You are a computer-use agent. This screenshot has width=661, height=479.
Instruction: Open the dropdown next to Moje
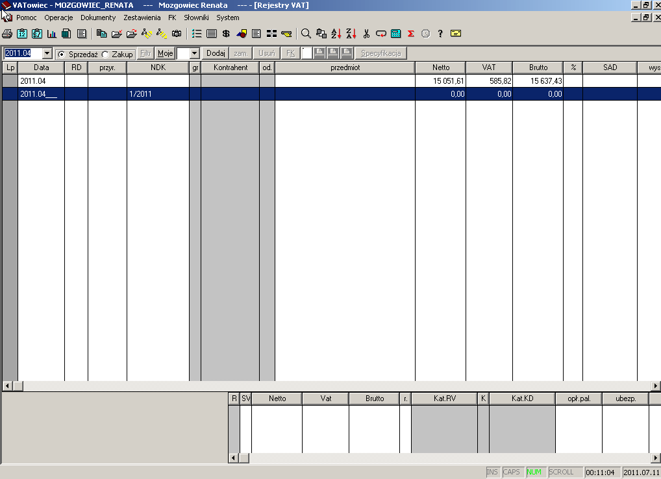click(x=194, y=53)
